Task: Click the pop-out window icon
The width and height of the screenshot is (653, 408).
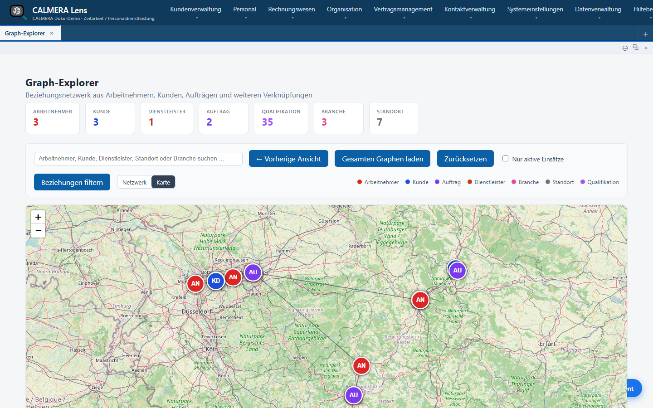Action: 635,48
